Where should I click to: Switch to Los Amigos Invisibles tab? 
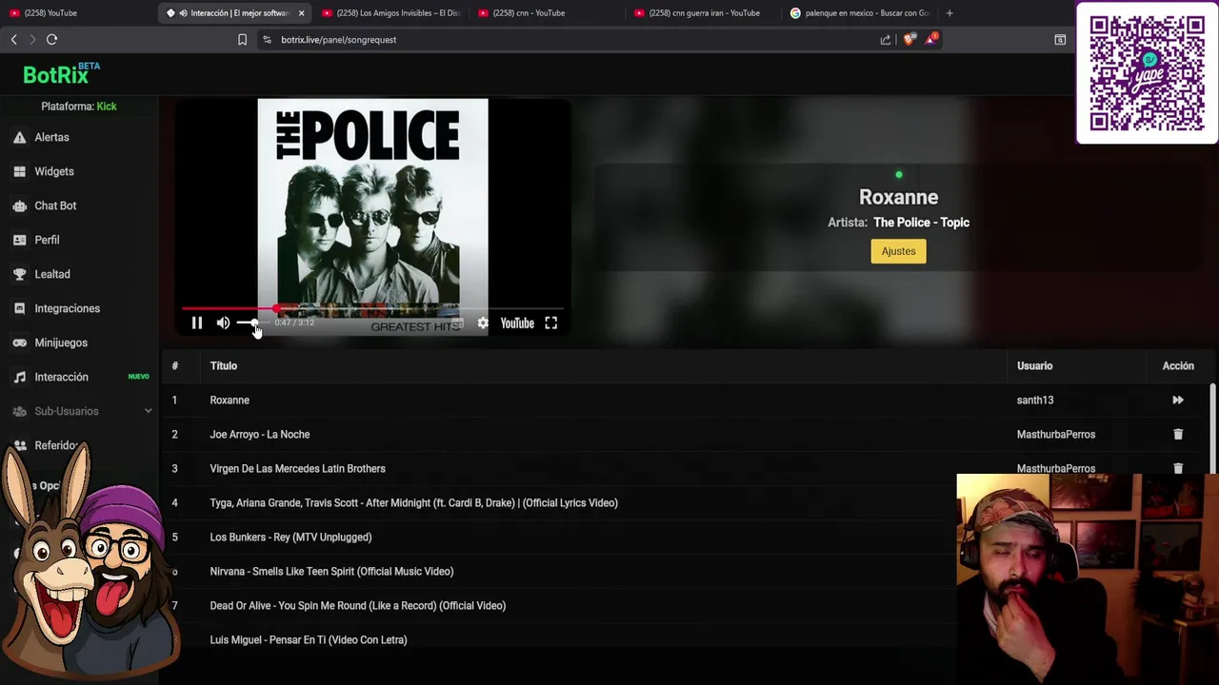[x=390, y=12]
